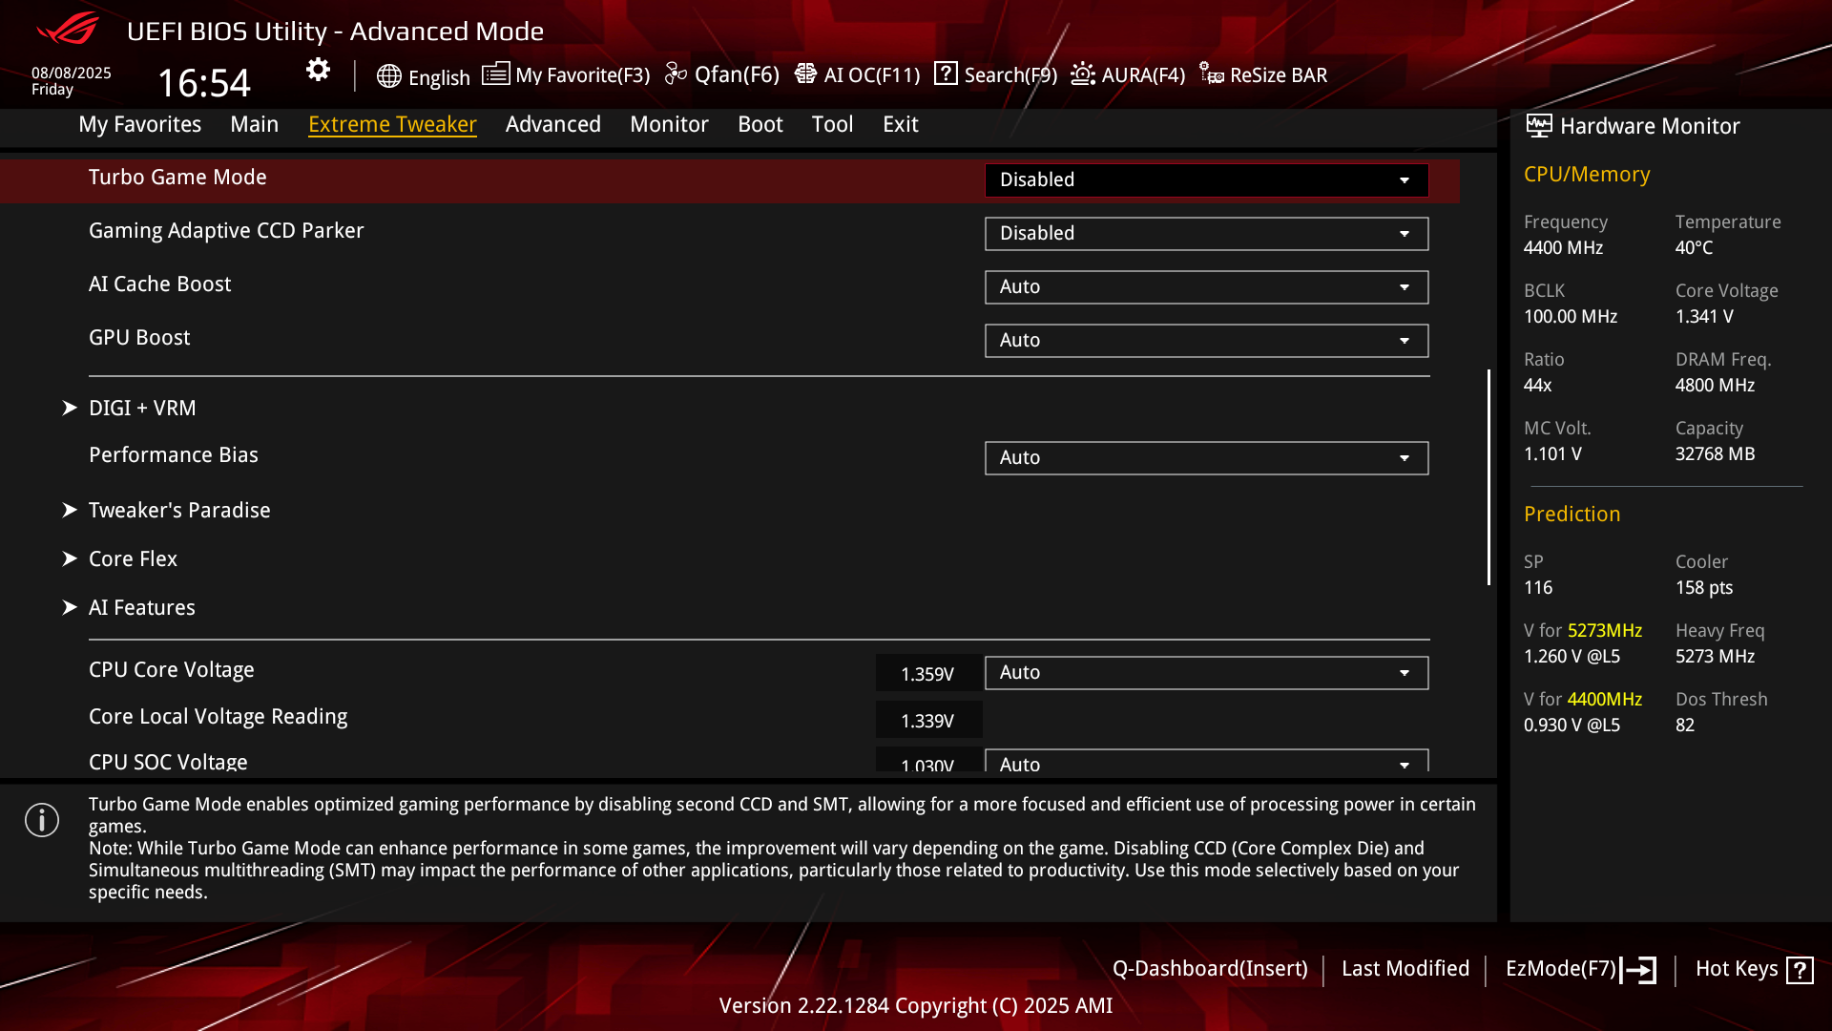The image size is (1832, 1031).
Task: Expand DIGI + VRM submenu
Action: tap(142, 409)
